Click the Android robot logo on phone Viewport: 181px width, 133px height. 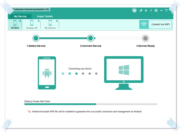point(47,73)
